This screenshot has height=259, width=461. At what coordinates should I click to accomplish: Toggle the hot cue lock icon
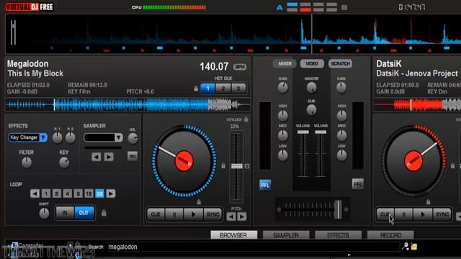pyautogui.click(x=196, y=88)
